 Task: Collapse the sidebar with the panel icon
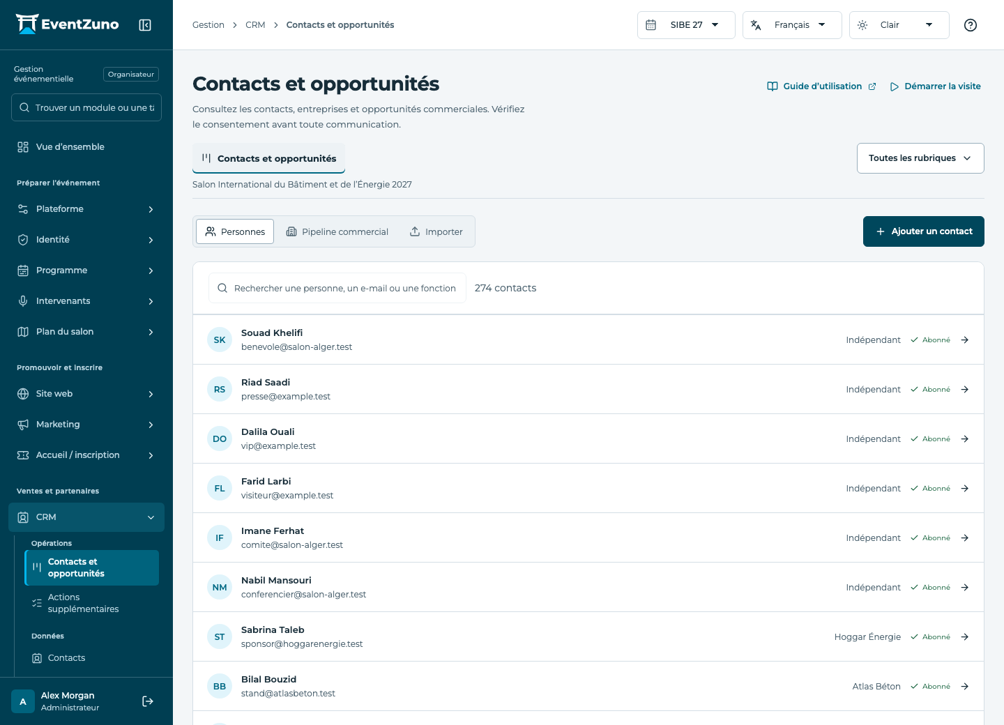[145, 25]
